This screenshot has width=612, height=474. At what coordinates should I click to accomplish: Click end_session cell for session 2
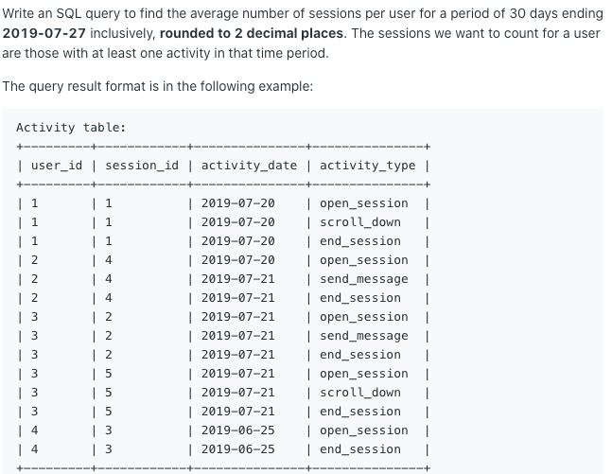[360, 355]
